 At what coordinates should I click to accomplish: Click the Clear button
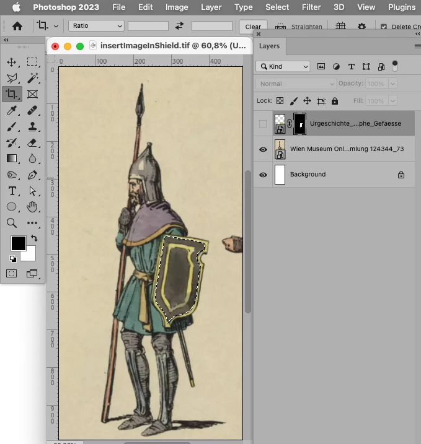tap(253, 27)
